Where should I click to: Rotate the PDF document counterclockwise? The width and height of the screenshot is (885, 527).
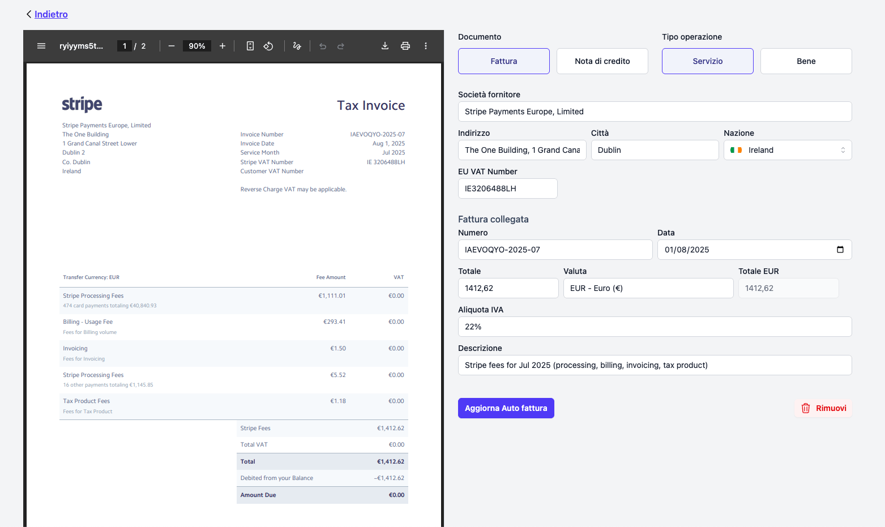(268, 46)
